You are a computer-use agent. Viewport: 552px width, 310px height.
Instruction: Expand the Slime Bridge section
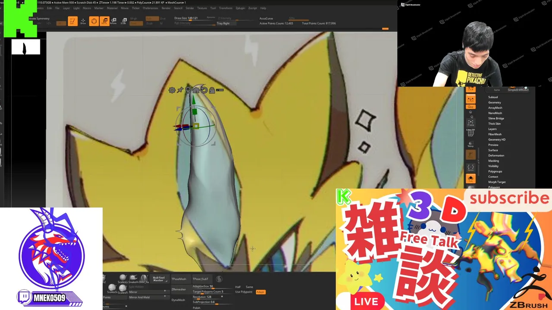496,118
